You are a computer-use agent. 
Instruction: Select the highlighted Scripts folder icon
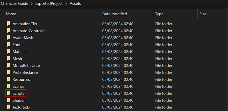tap(9, 93)
